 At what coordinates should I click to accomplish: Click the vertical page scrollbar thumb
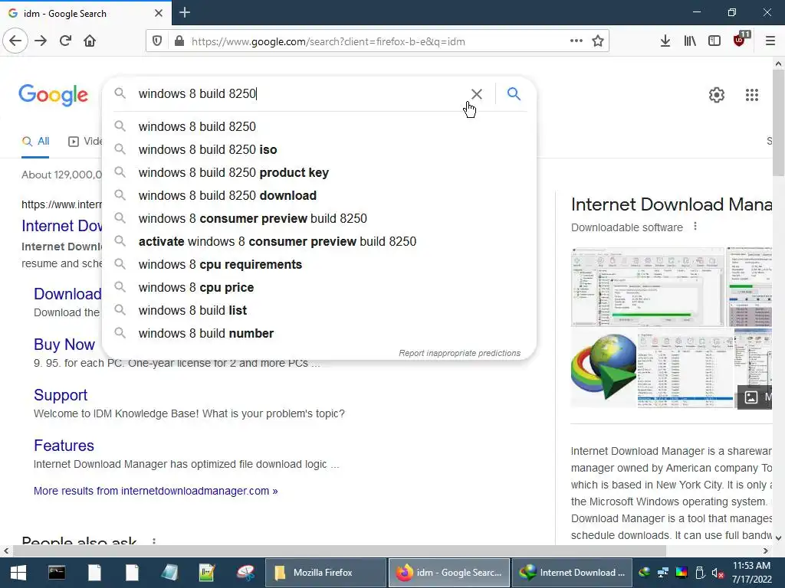(x=778, y=123)
